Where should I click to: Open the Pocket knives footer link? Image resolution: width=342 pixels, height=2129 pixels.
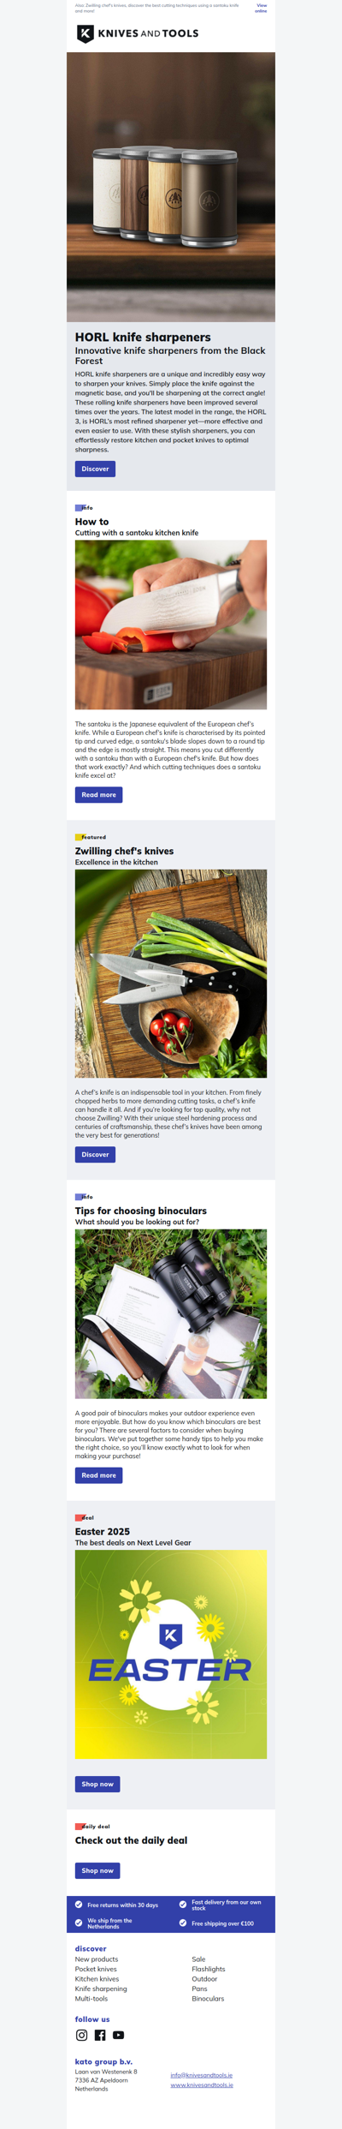(96, 1969)
